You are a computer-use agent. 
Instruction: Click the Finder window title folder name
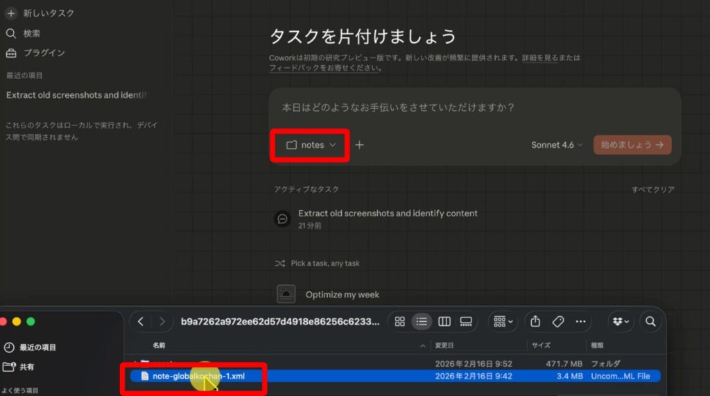(x=280, y=322)
